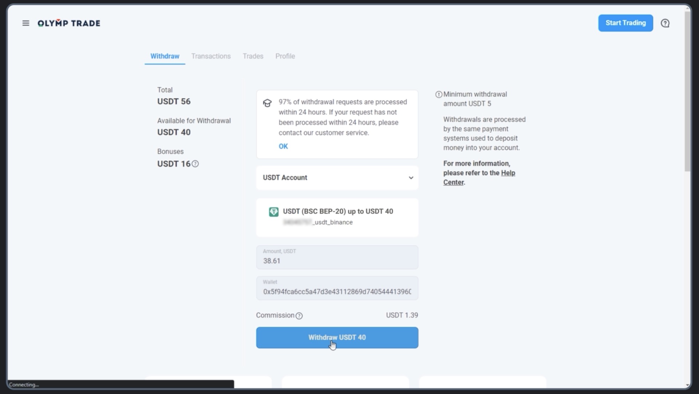Click the Olymp Trade logo text icon
The width and height of the screenshot is (699, 394).
[x=69, y=23]
